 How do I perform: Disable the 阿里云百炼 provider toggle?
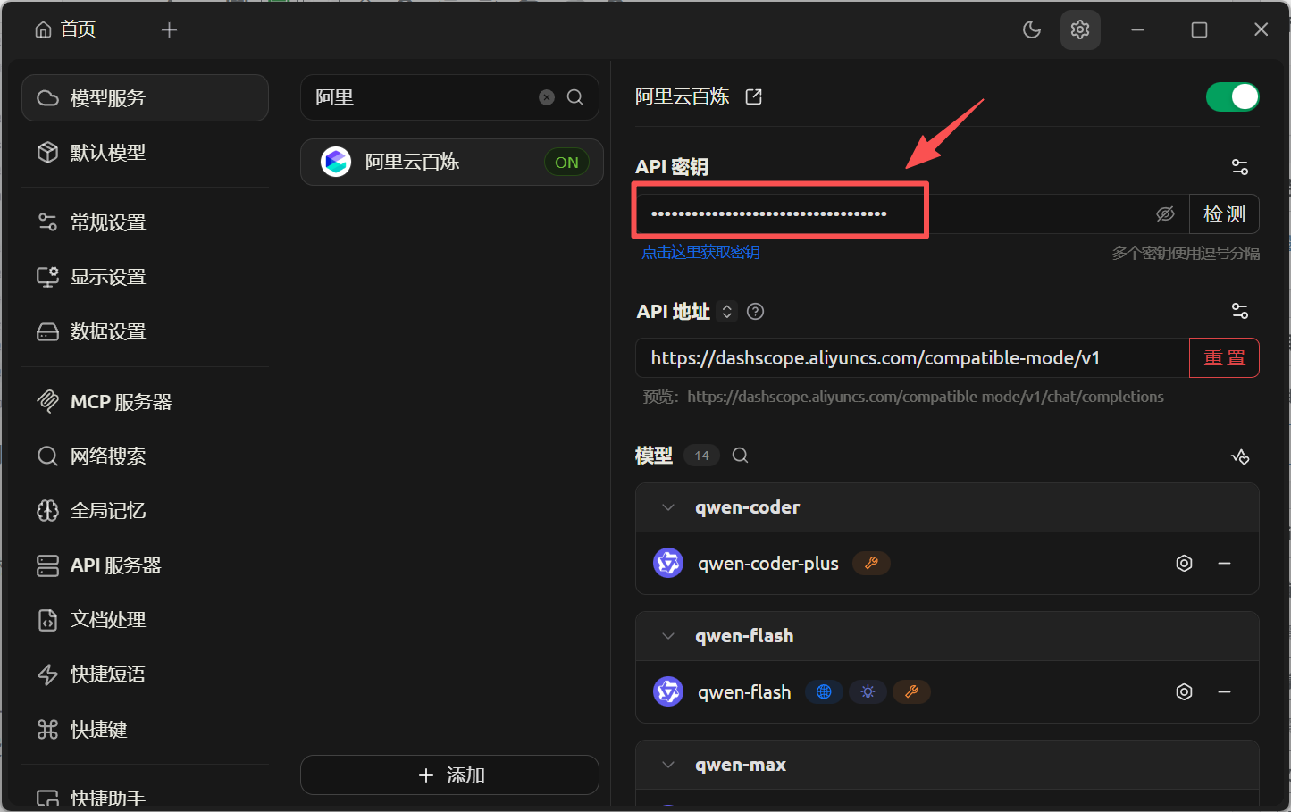coord(1233,96)
